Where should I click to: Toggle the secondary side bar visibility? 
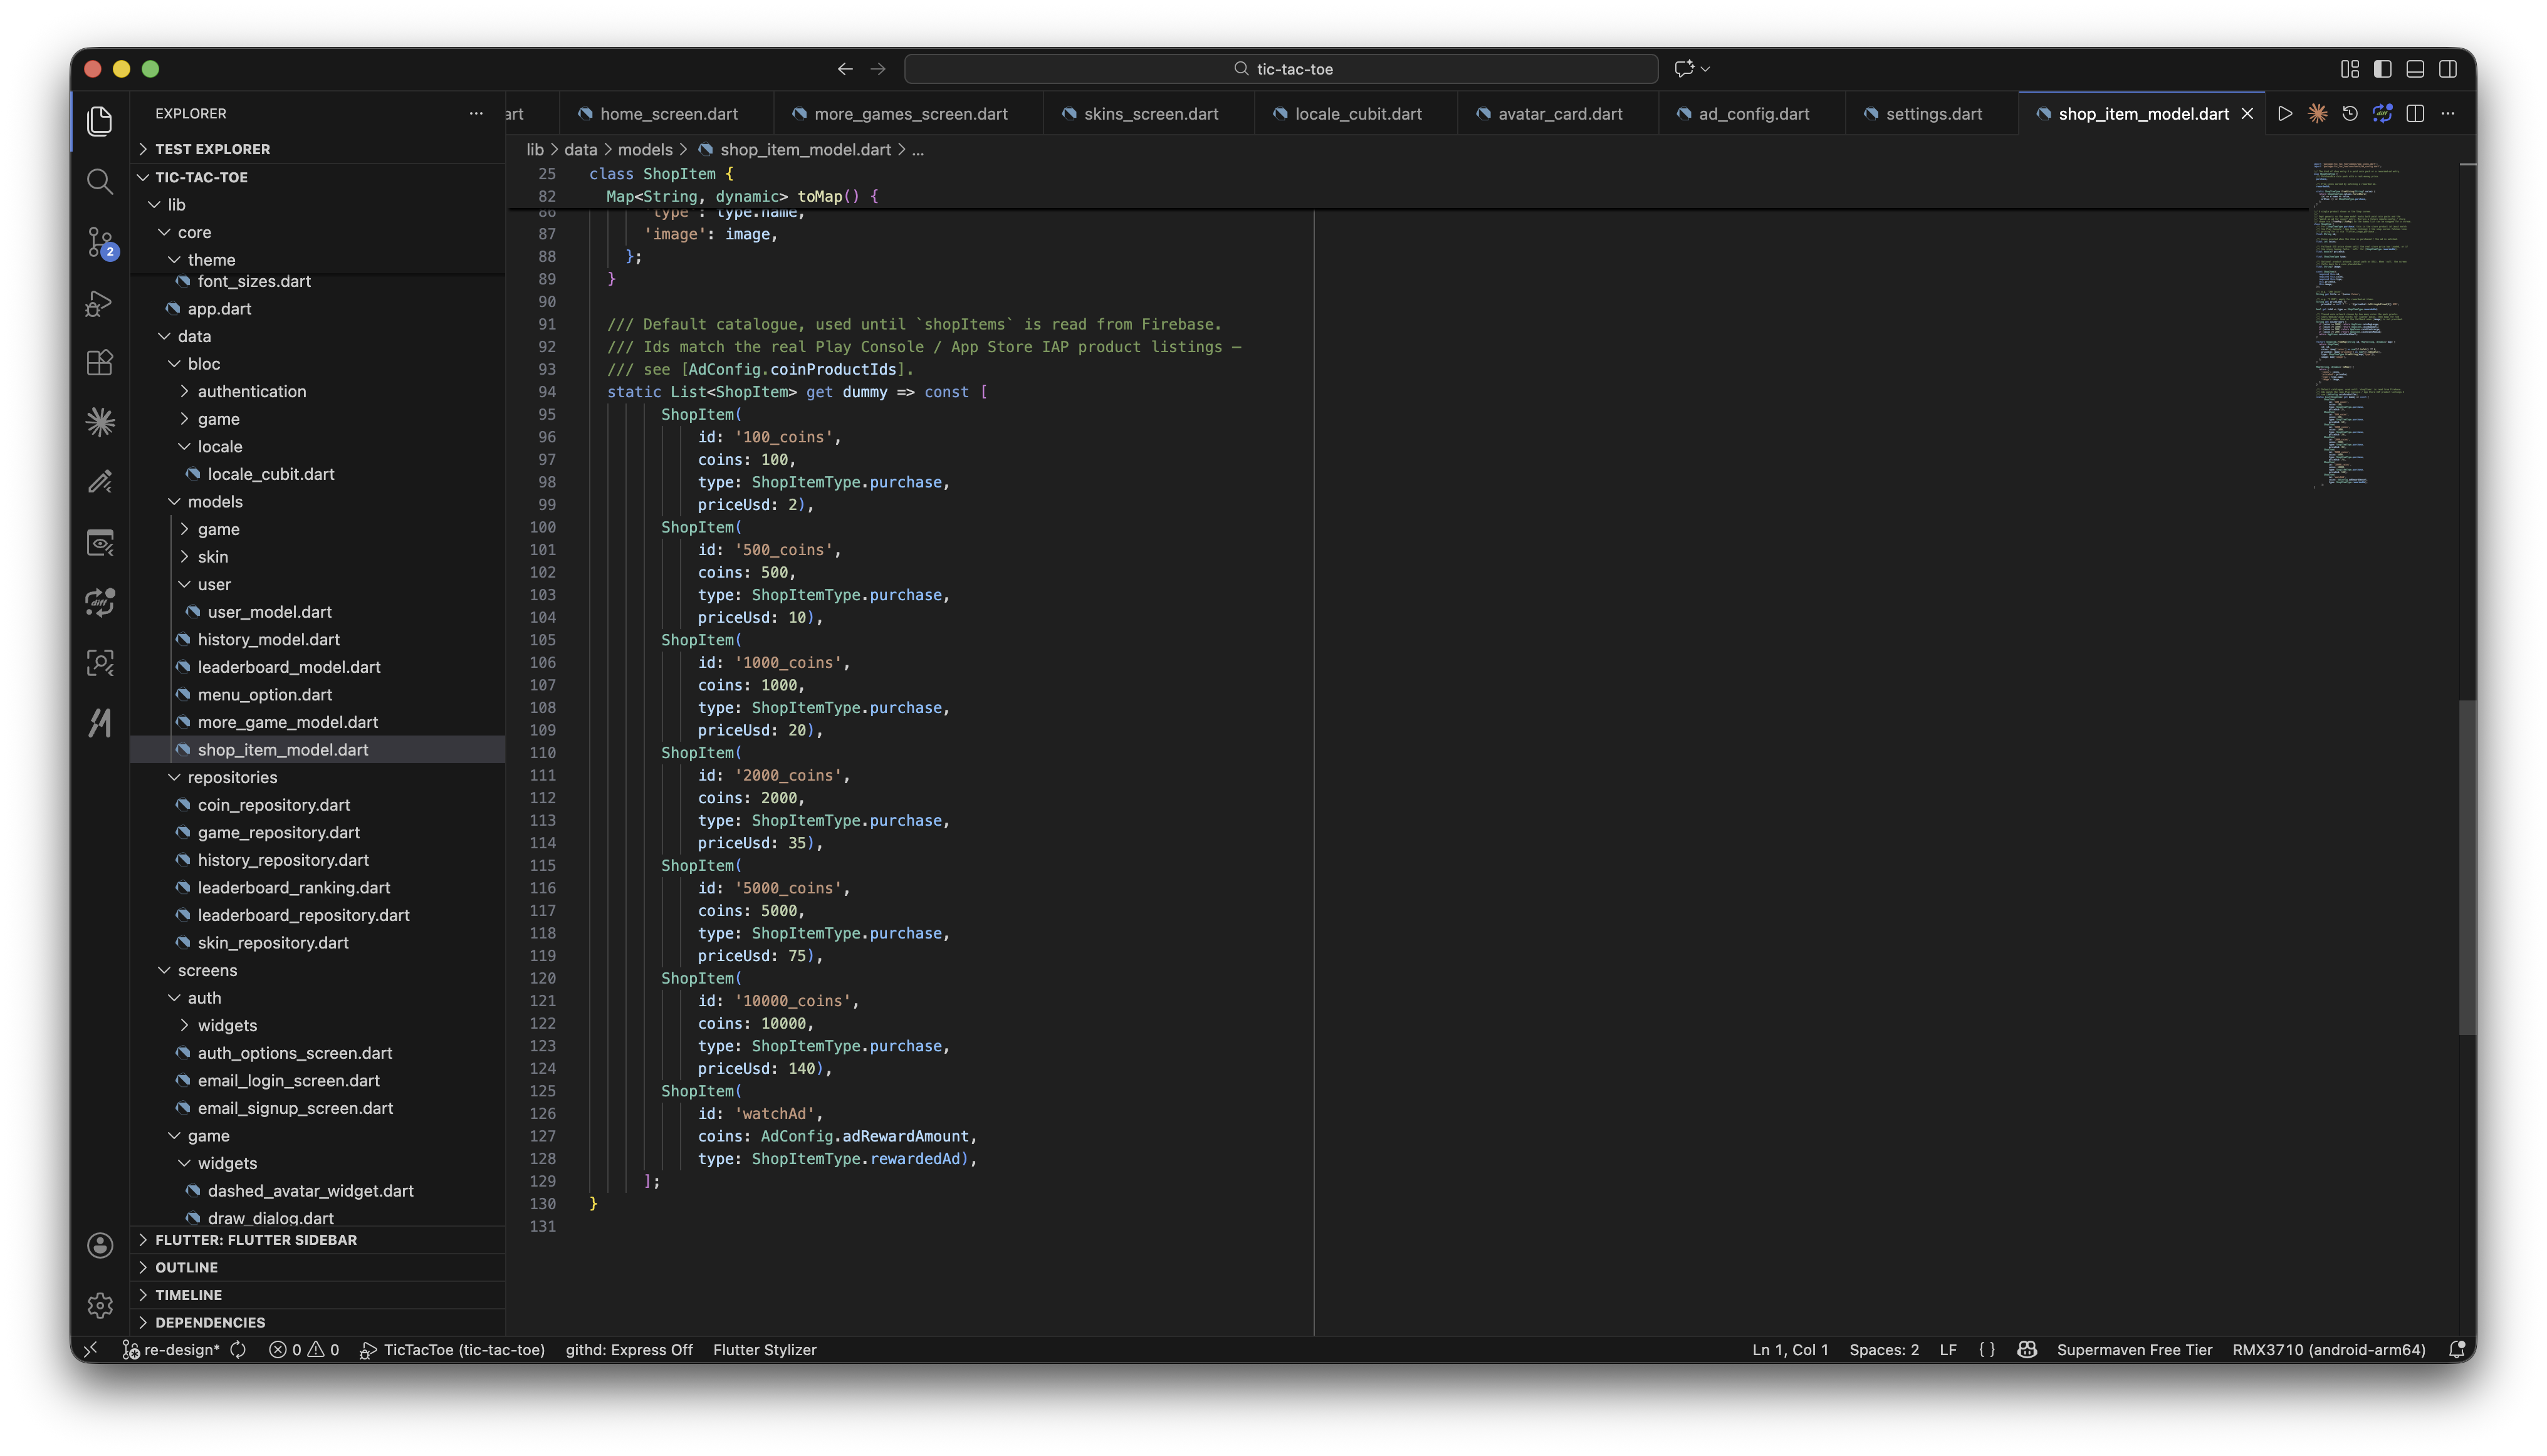pos(2448,69)
